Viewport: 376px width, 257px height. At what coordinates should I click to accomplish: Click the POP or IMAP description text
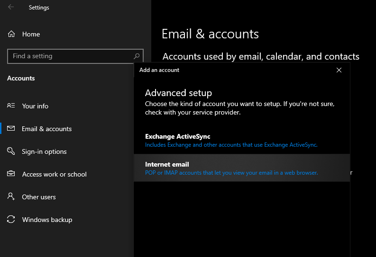tap(231, 173)
